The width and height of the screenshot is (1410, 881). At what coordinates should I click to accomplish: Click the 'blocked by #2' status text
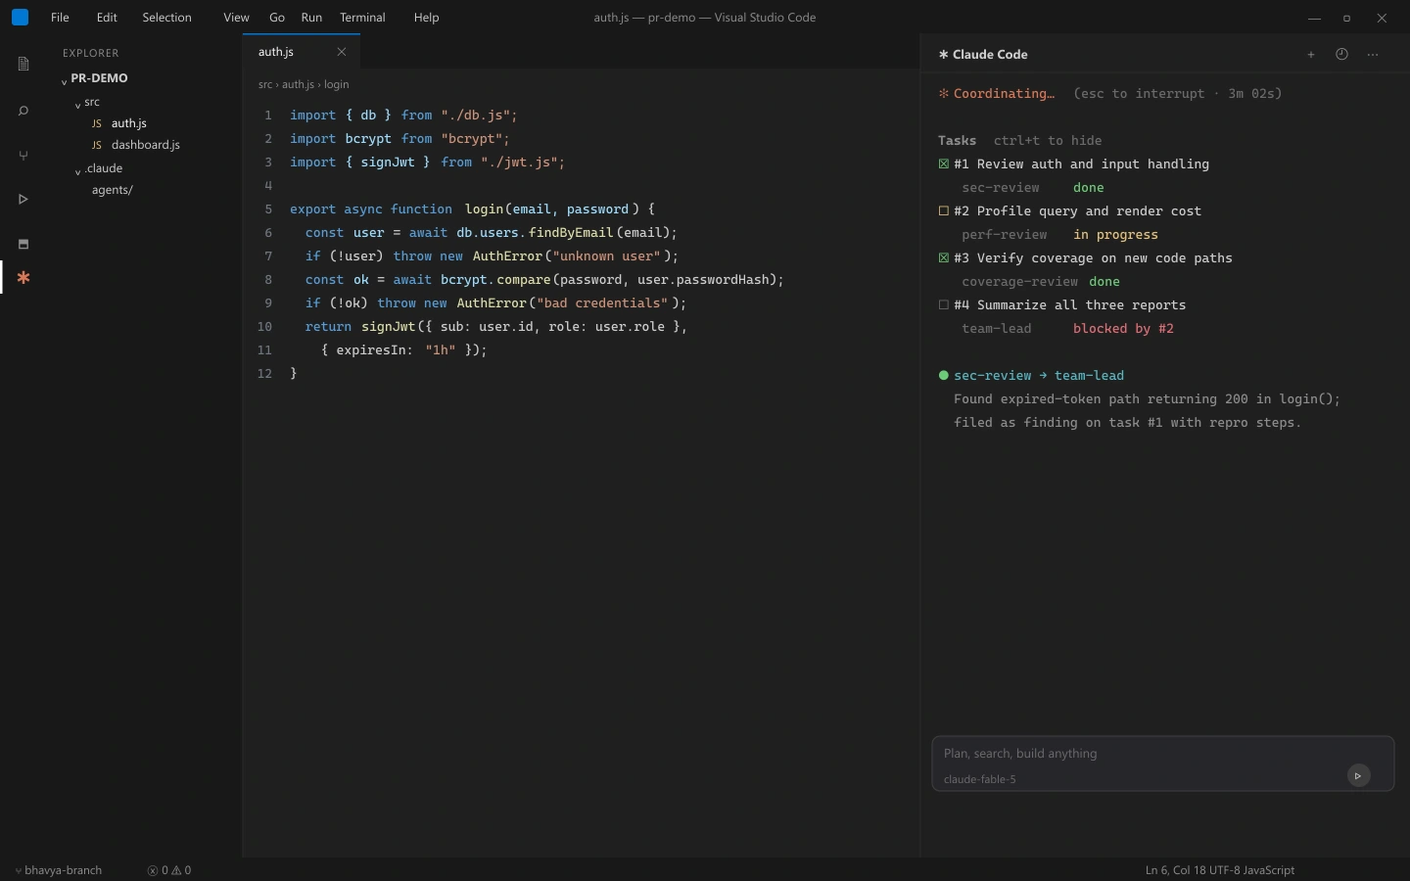pos(1123,329)
